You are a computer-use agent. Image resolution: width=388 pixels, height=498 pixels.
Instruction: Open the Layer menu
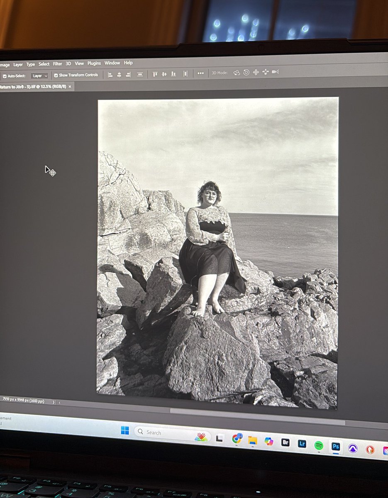click(18, 65)
